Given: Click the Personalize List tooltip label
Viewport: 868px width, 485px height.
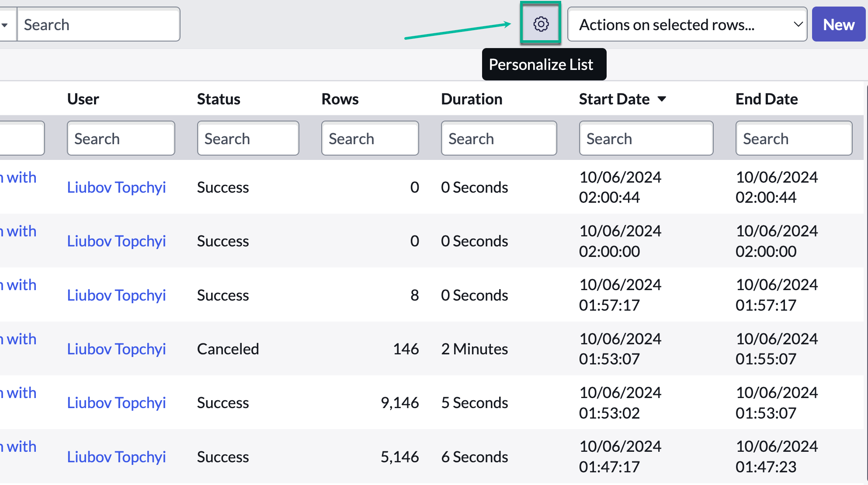Looking at the screenshot, I should coord(544,64).
